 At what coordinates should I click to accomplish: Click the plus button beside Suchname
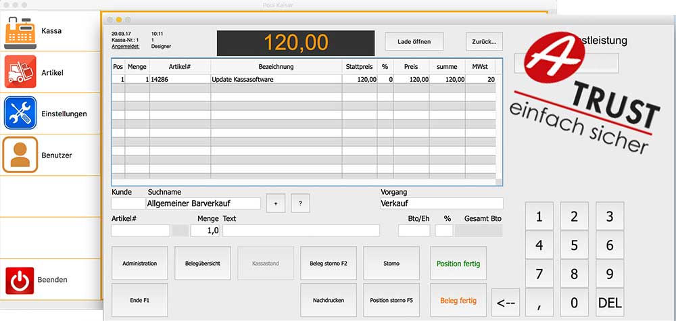click(276, 203)
